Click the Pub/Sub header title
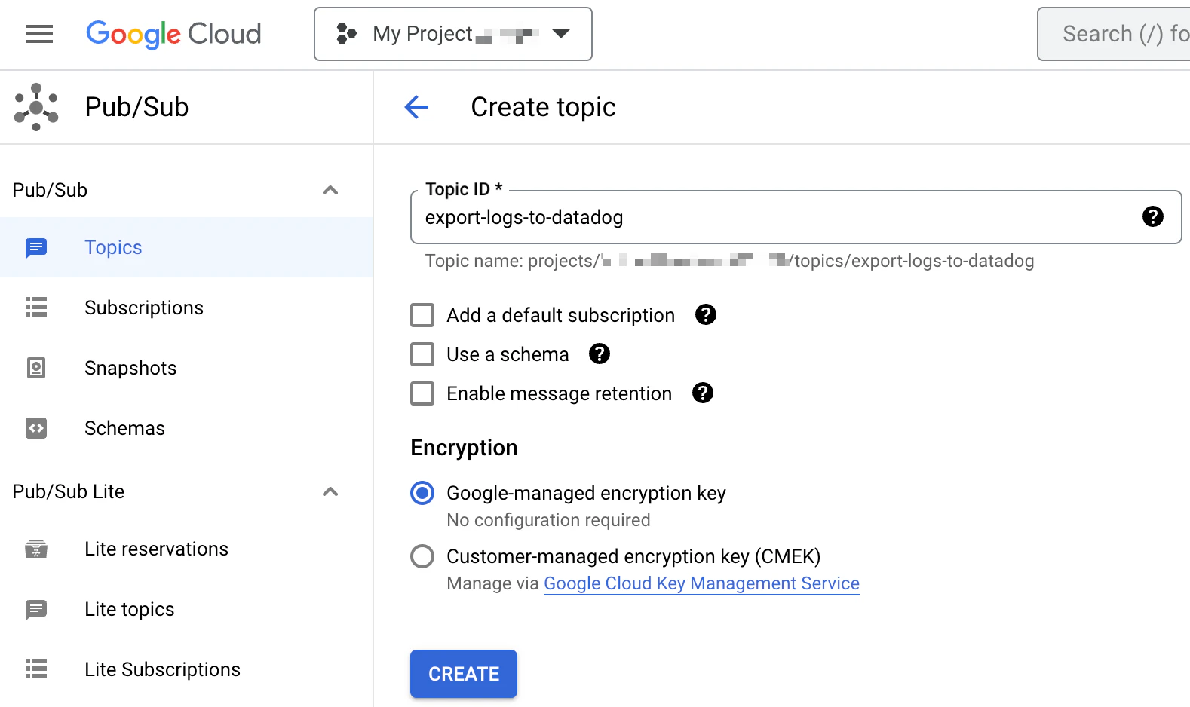This screenshot has width=1190, height=707. coord(136,107)
